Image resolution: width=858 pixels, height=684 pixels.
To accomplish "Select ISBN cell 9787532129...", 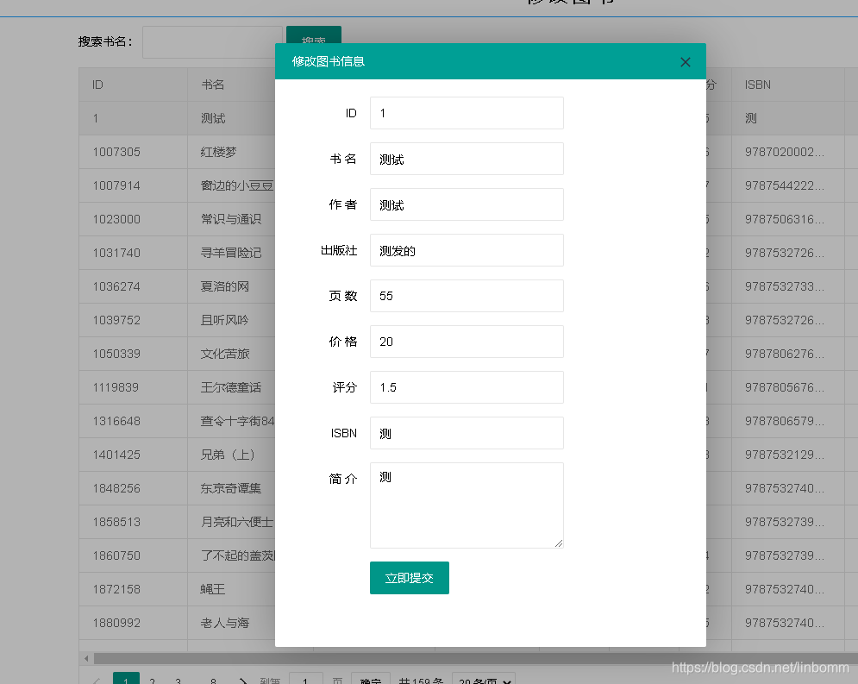I will [788, 455].
